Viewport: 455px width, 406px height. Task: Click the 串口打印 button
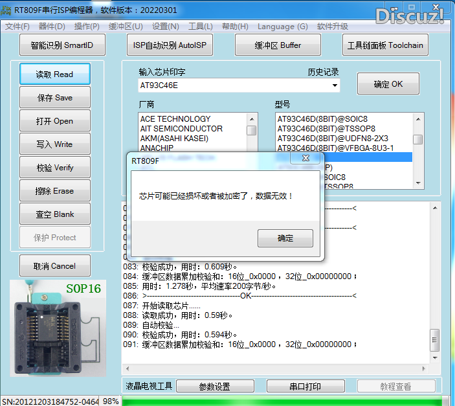(x=305, y=387)
